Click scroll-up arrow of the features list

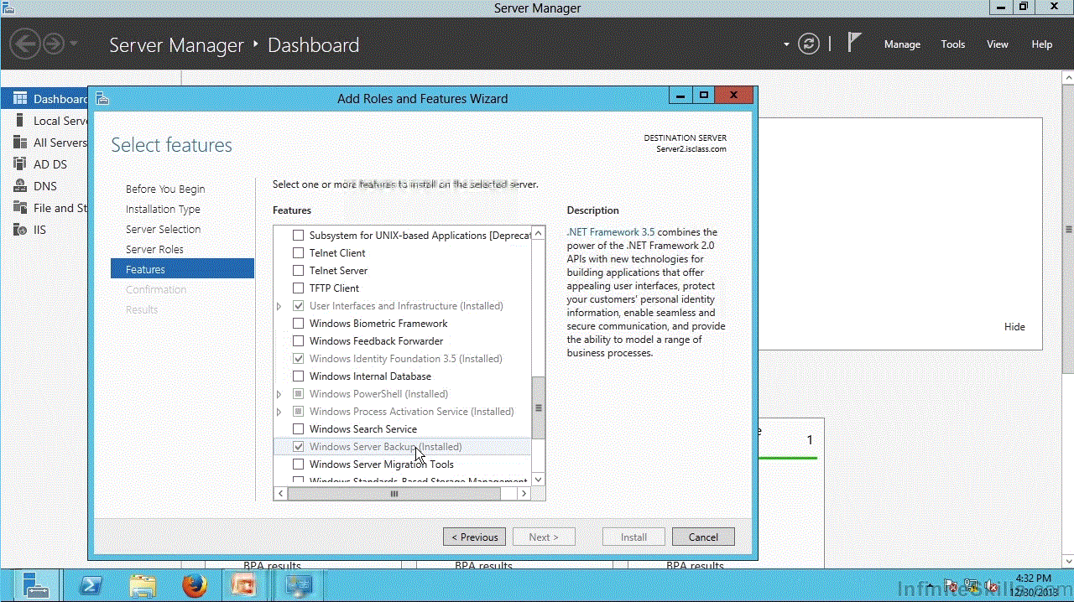point(539,232)
